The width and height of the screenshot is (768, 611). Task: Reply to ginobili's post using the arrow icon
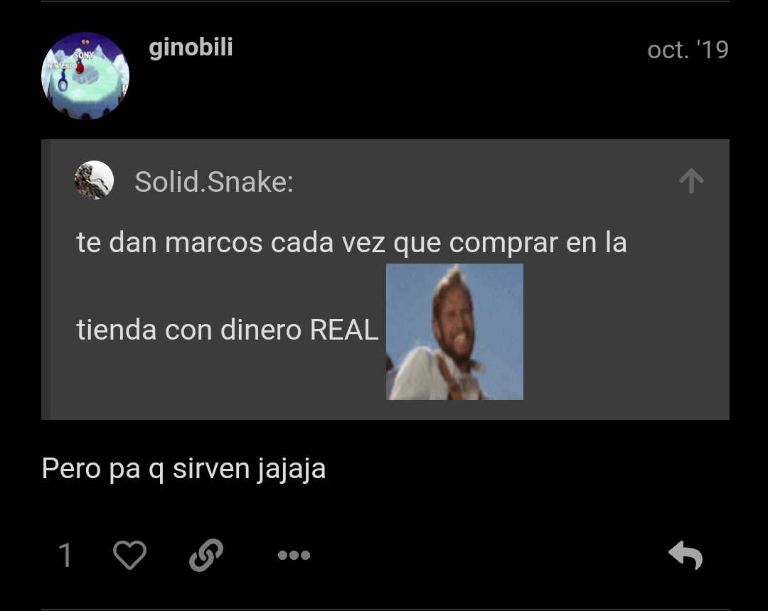point(686,555)
